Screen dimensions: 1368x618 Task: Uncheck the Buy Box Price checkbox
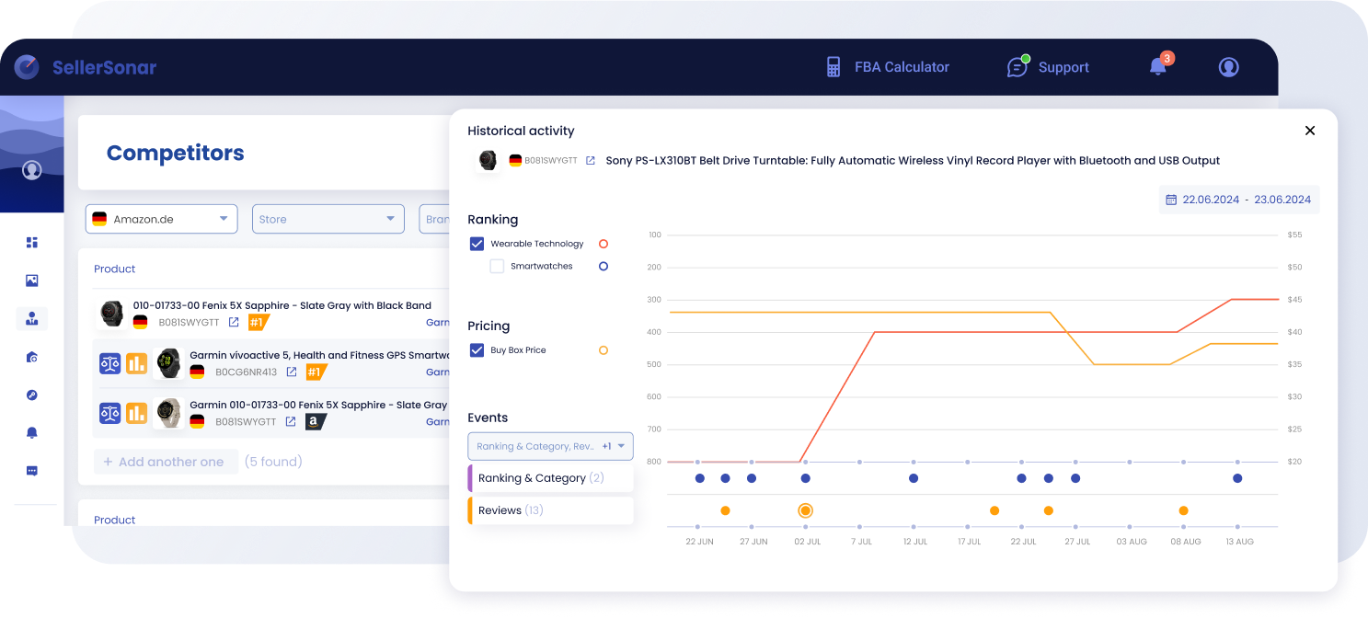coord(477,350)
